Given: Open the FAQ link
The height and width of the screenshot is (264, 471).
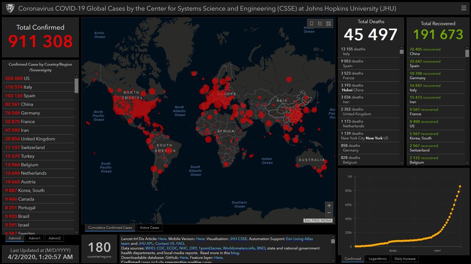Looking at the screenshot, I should 180,244.
